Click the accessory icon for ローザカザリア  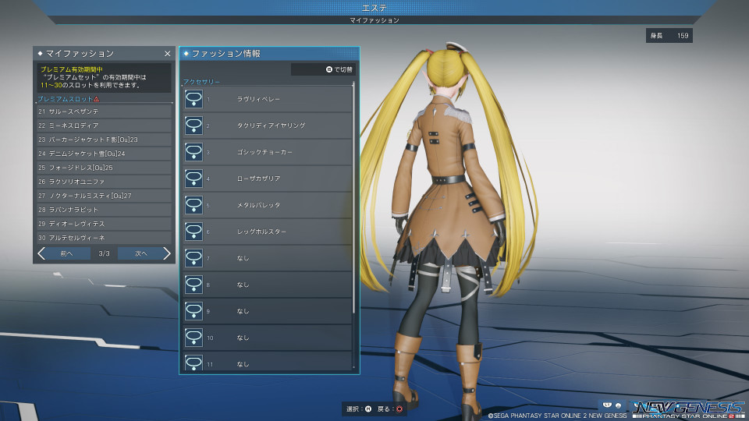coord(193,179)
